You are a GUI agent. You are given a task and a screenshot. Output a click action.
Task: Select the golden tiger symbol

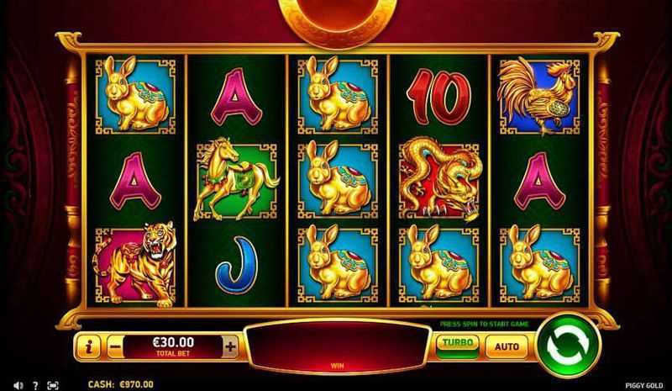[x=135, y=263]
